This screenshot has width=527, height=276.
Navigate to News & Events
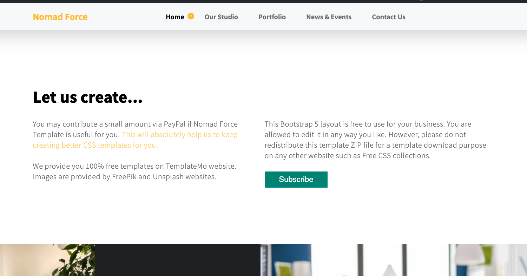pyautogui.click(x=329, y=17)
